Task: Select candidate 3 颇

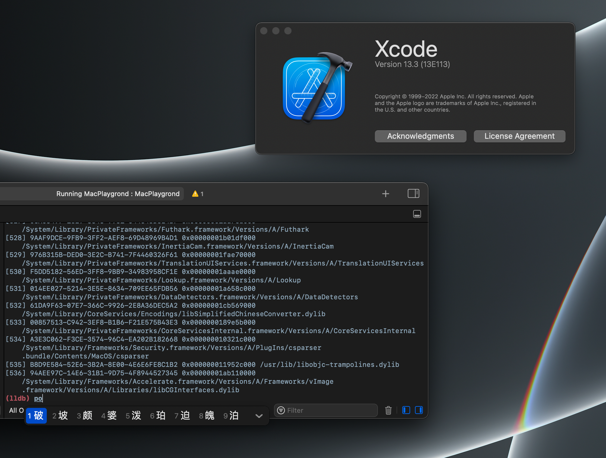Action: [x=85, y=415]
